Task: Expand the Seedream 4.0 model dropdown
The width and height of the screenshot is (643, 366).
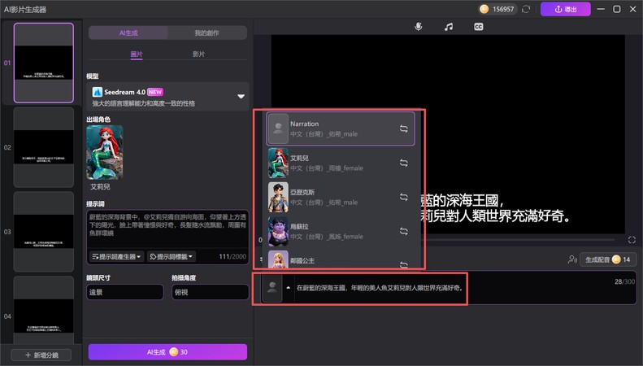Action: tap(241, 97)
